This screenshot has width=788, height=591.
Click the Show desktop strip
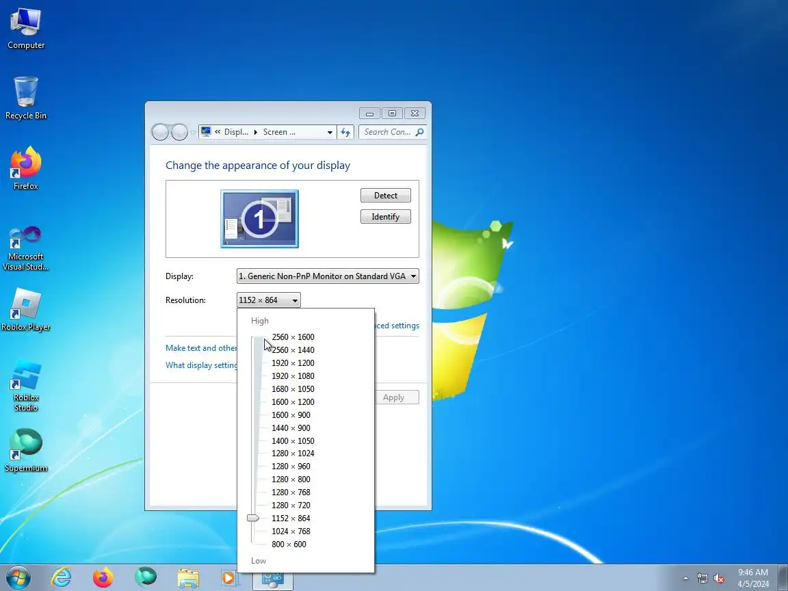(783, 578)
